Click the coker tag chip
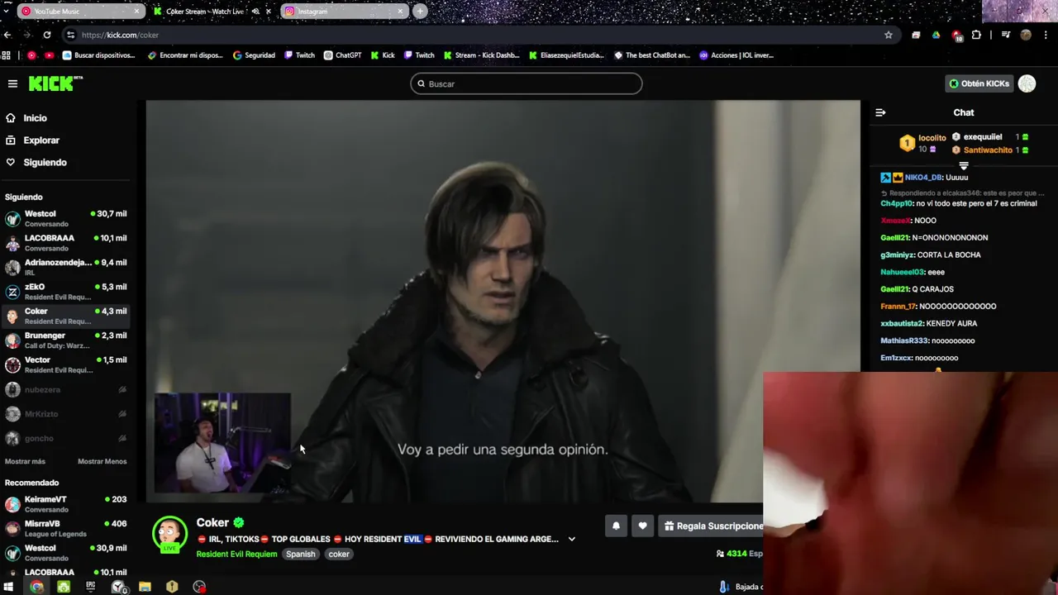The height and width of the screenshot is (595, 1058). tap(339, 554)
